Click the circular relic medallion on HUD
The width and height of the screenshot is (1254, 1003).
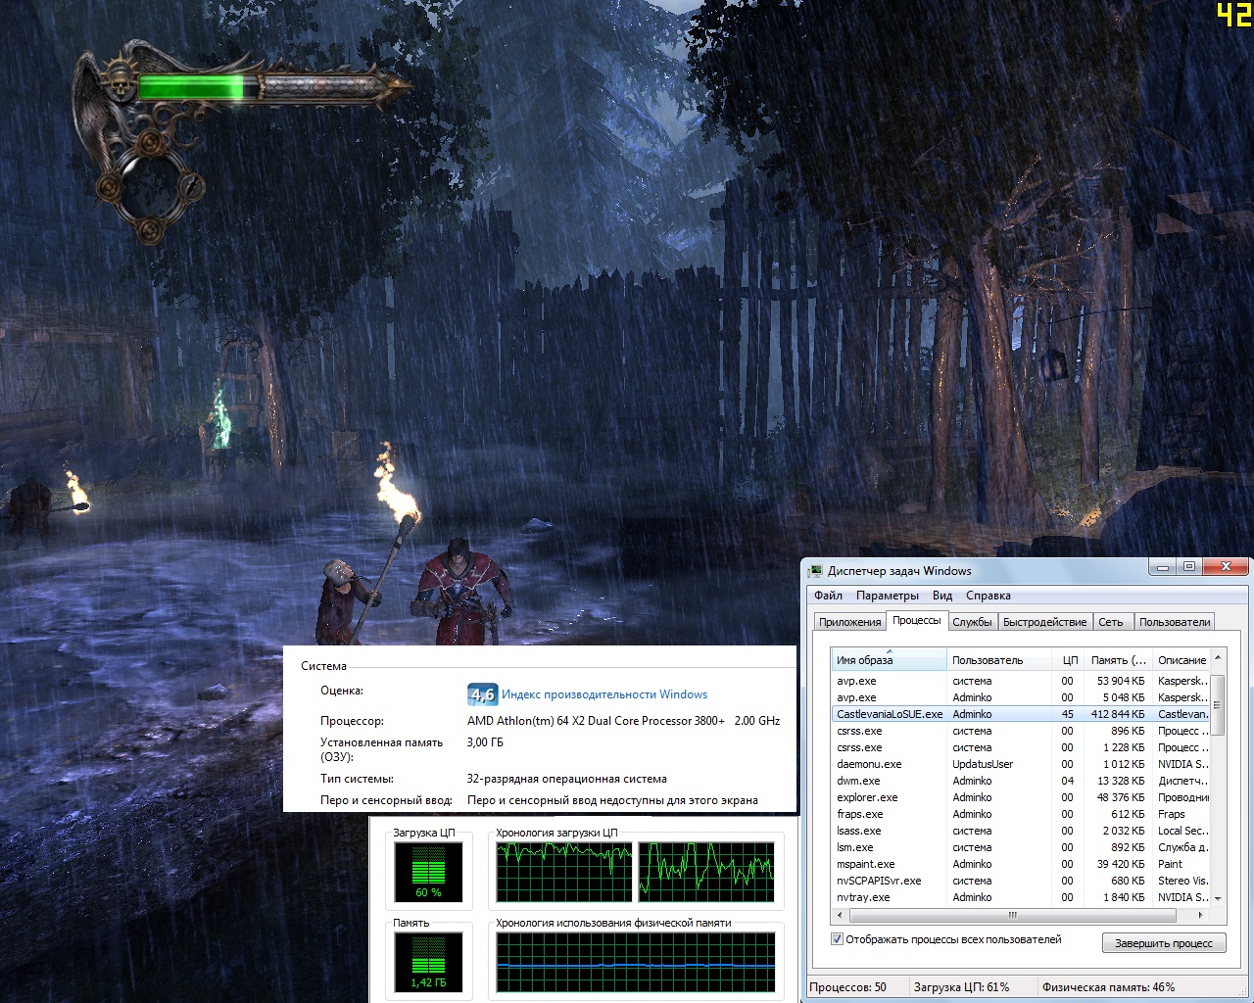[x=150, y=186]
